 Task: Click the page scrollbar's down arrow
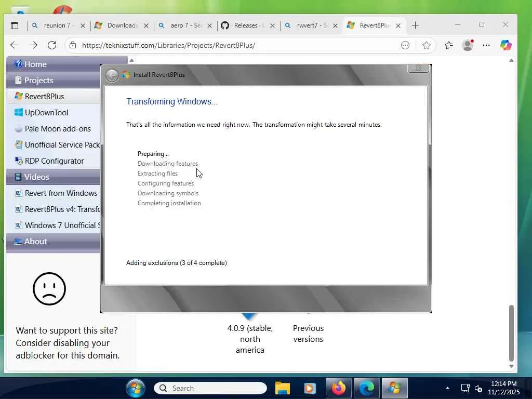point(511,366)
